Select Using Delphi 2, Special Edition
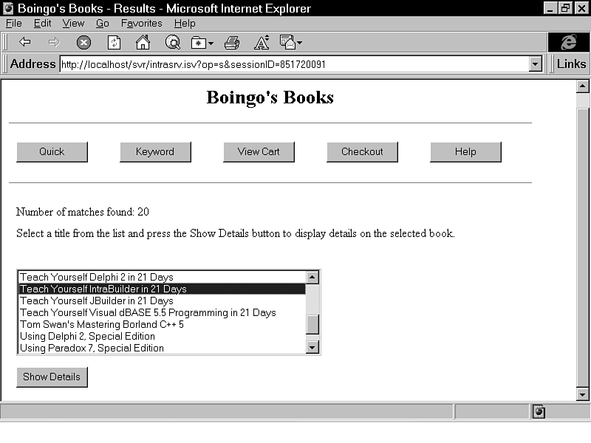This screenshot has height=443, width=591. pos(162,336)
